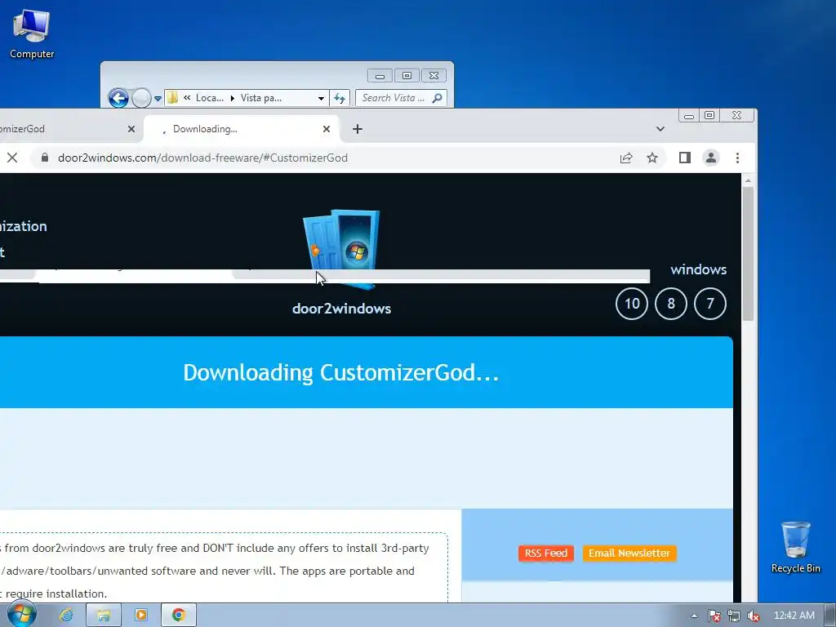Subscribe via Email Newsletter button
836x627 pixels.
(629, 554)
